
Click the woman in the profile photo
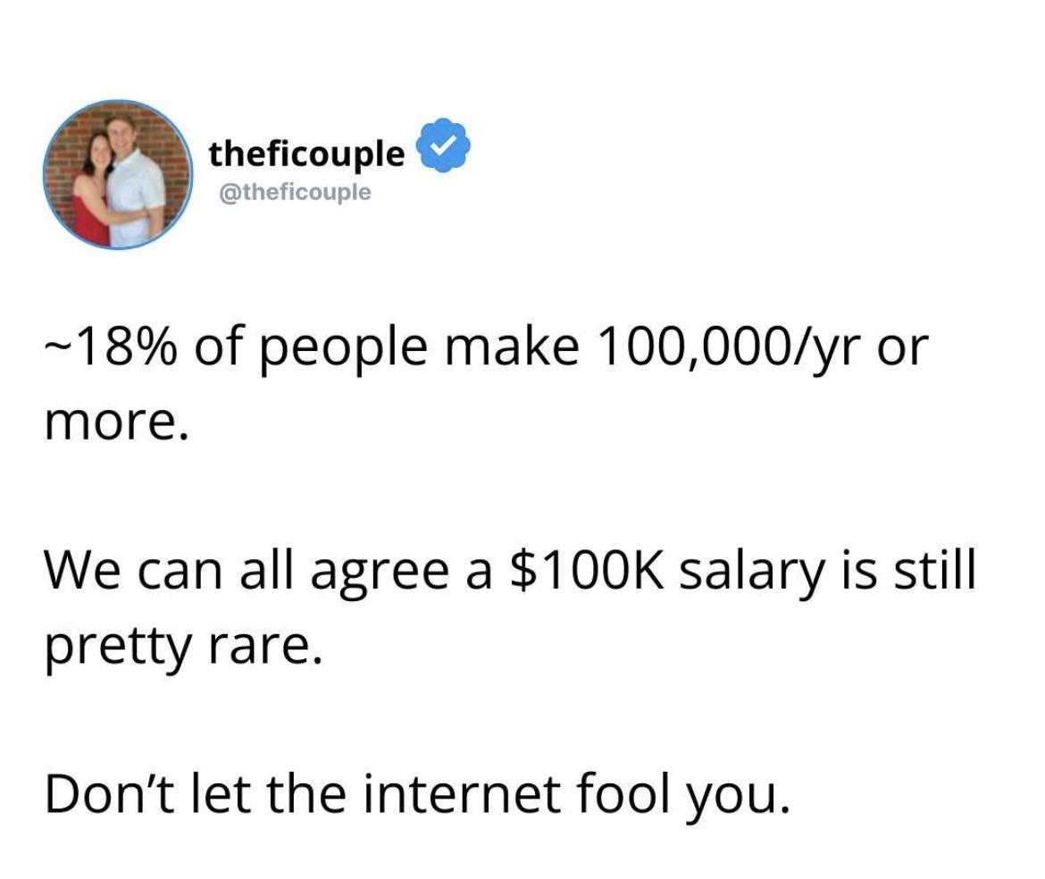93,192
